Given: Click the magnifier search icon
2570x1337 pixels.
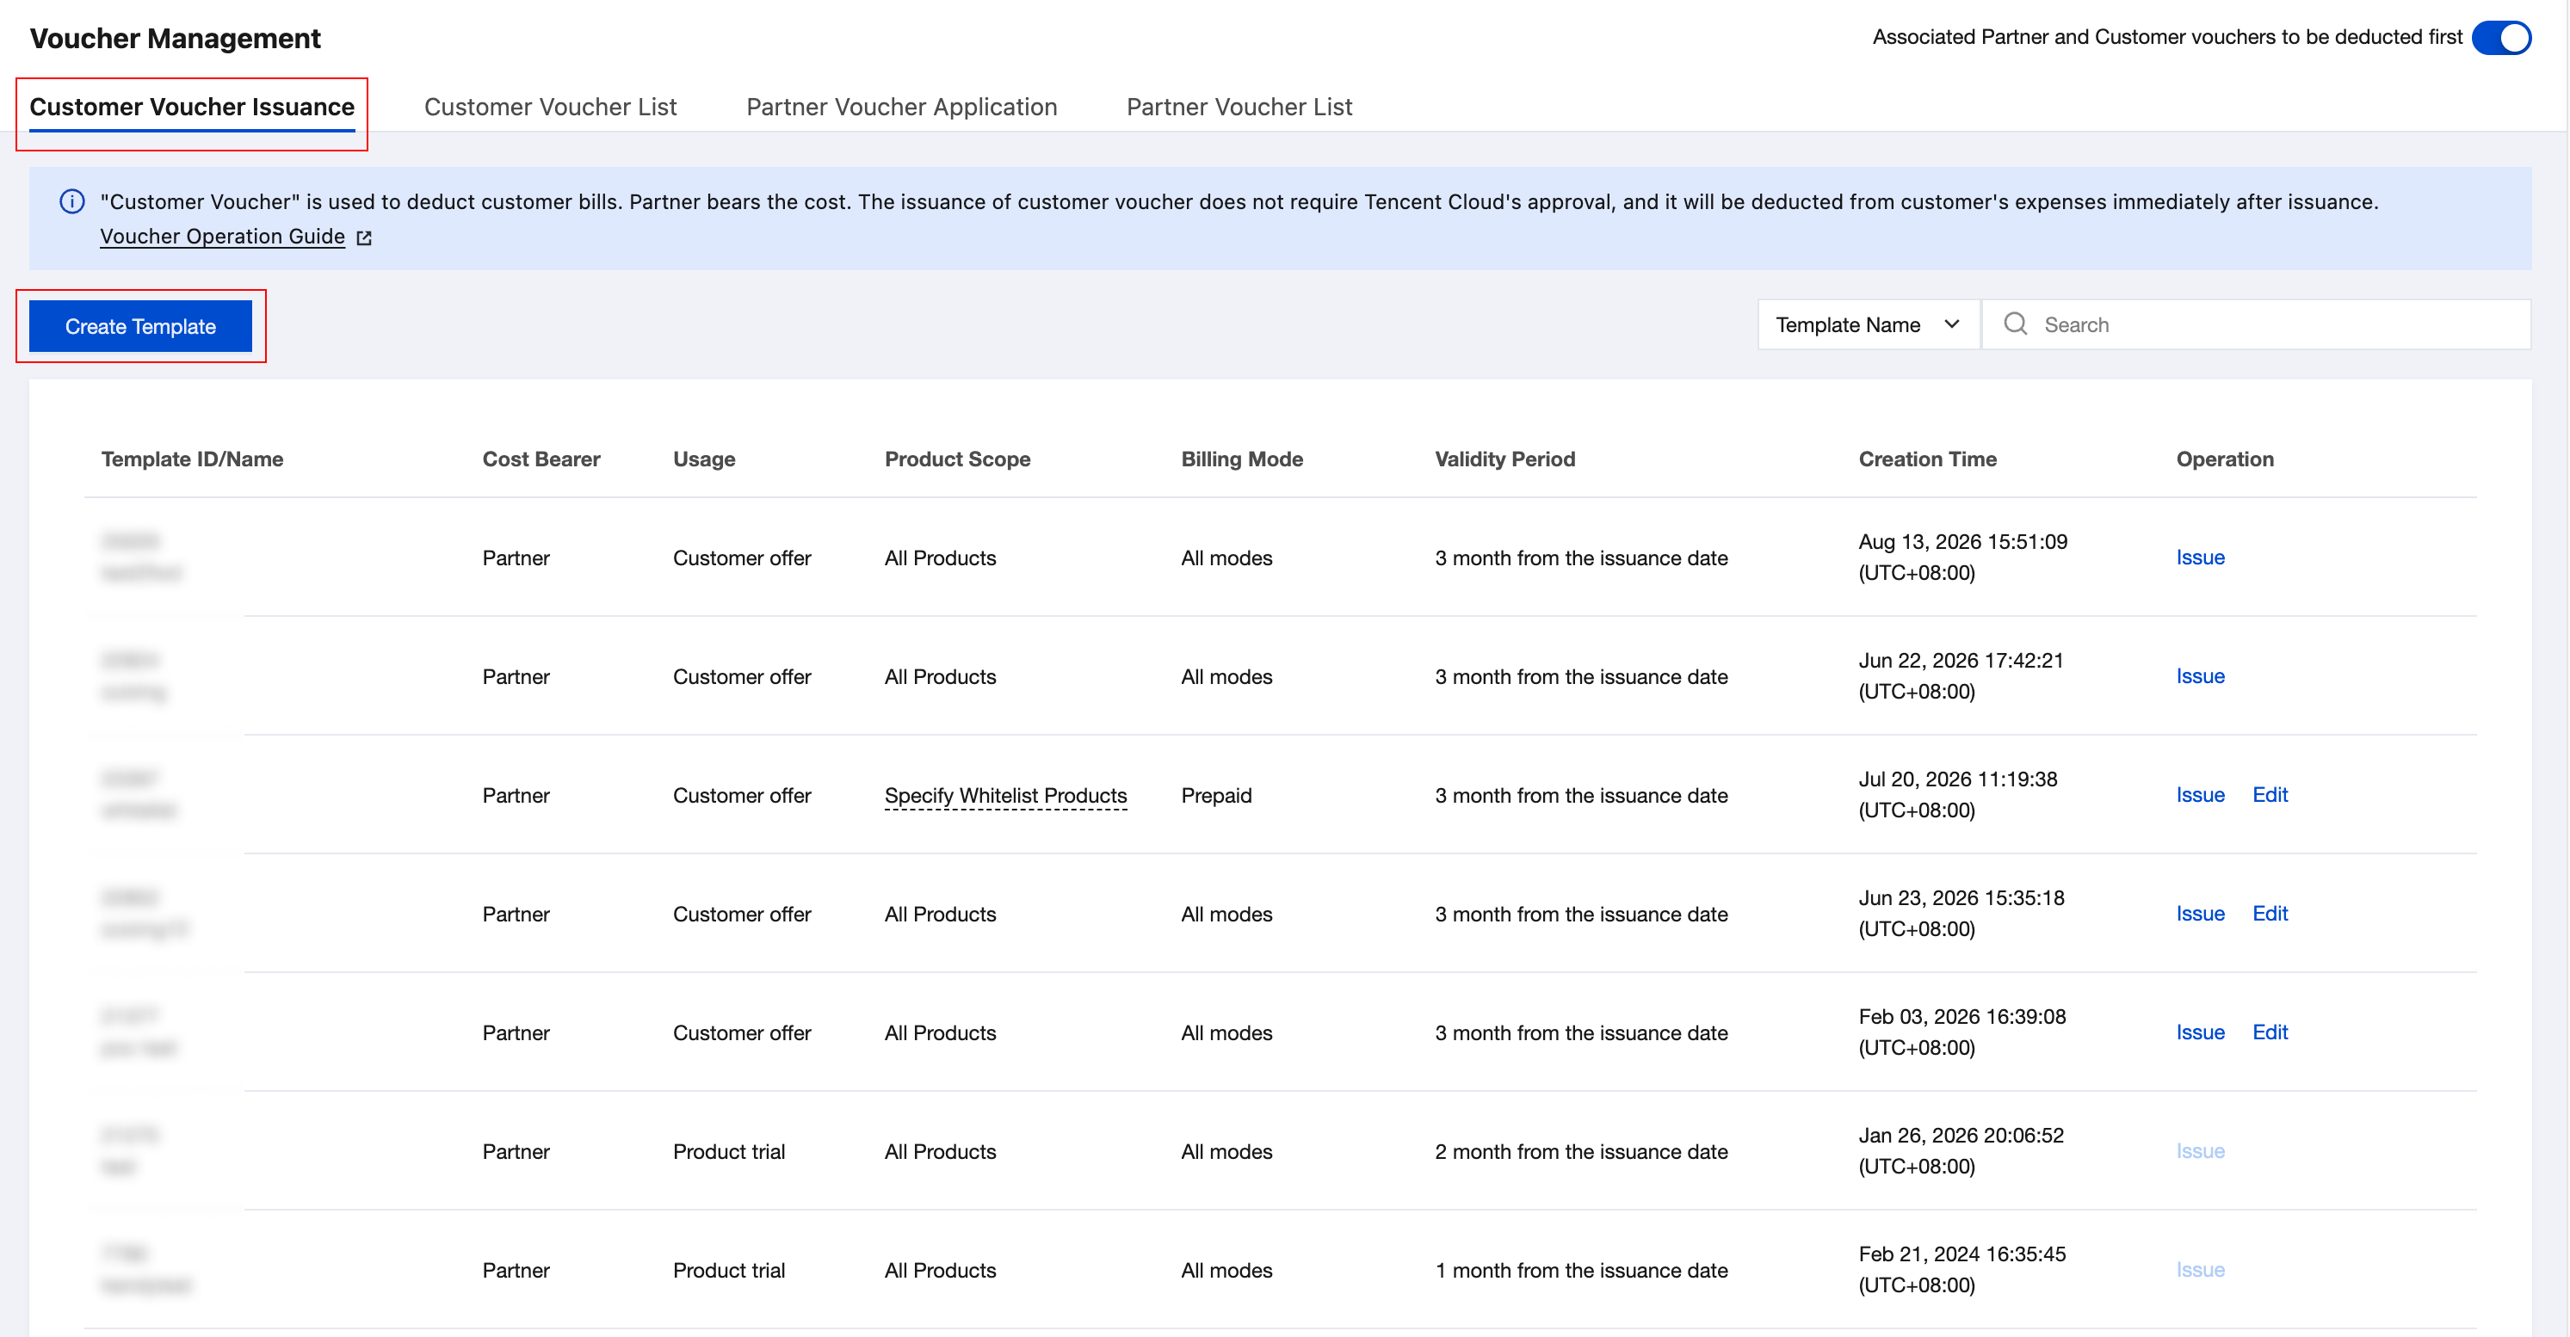Looking at the screenshot, I should coord(2014,324).
